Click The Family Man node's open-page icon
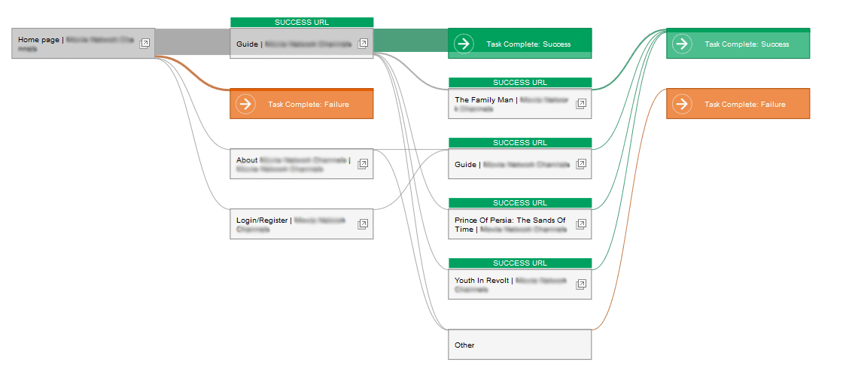Viewport: 852px width, 374px height. coord(580,104)
